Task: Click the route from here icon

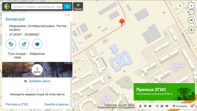Action: 11,44
